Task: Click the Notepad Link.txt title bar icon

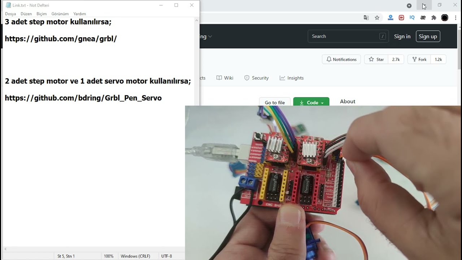Action: 8,5
